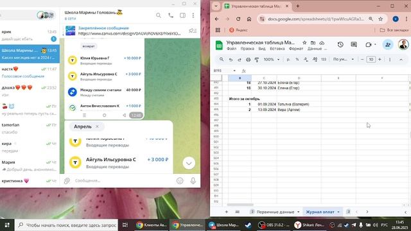Open Chrome home page
This screenshot has height=231, width=411.
point(249,19)
